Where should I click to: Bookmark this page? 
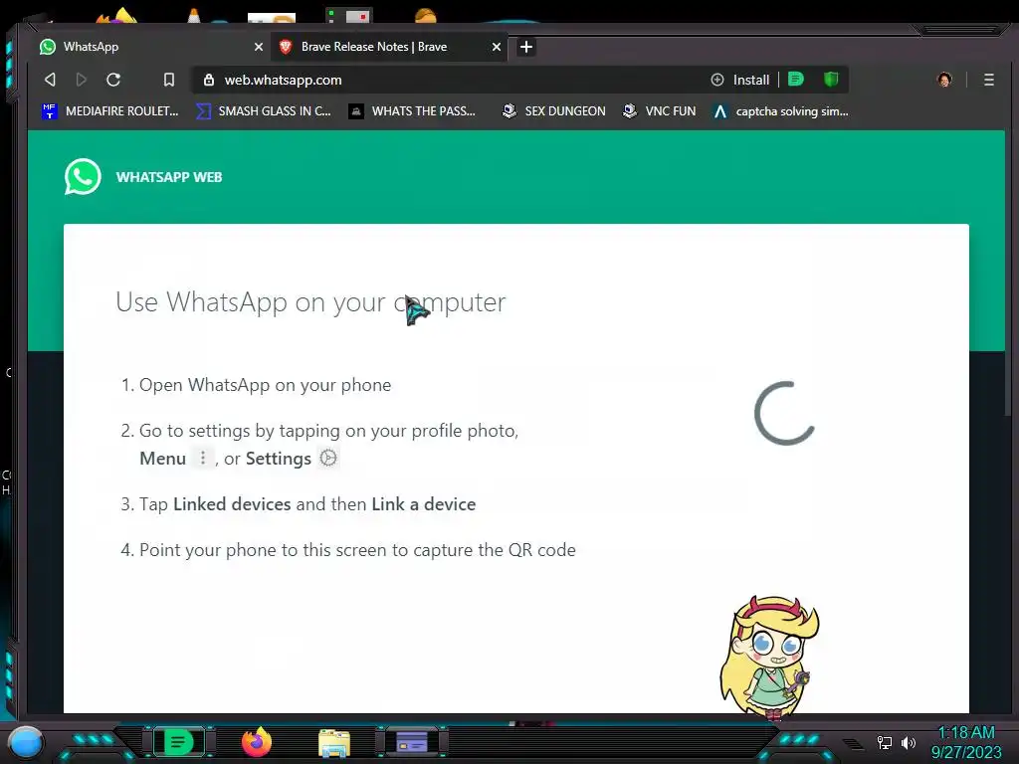(169, 80)
